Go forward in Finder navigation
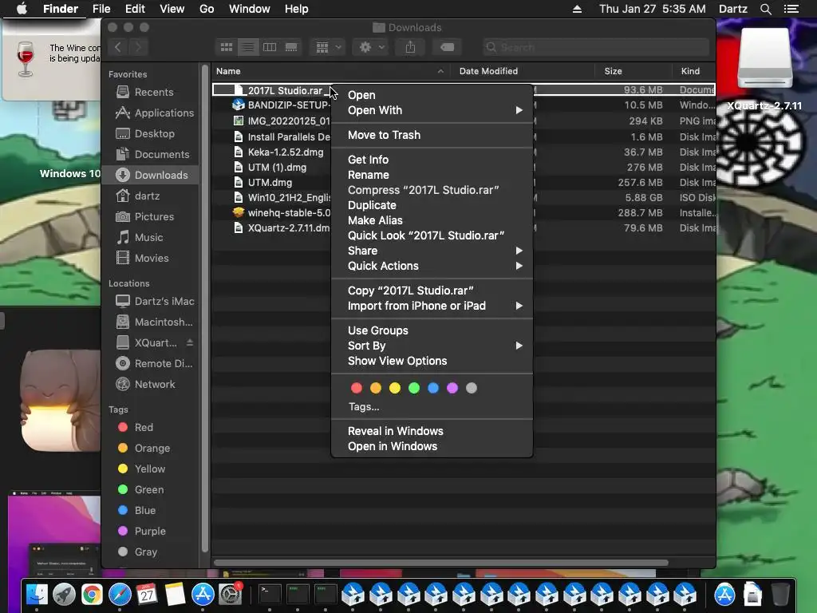This screenshot has height=613, width=817. point(138,47)
